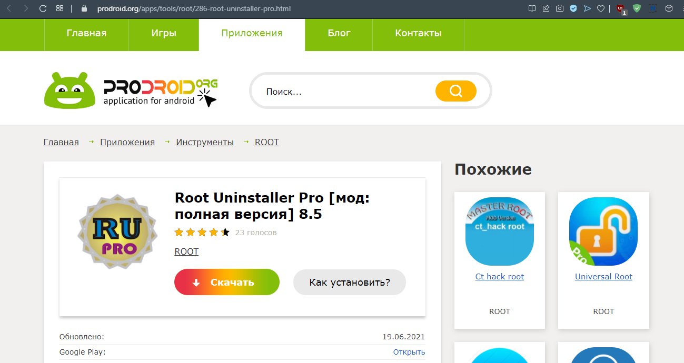684x363 pixels.
Task: Take a snapshot with the camera icon
Action: click(x=560, y=8)
